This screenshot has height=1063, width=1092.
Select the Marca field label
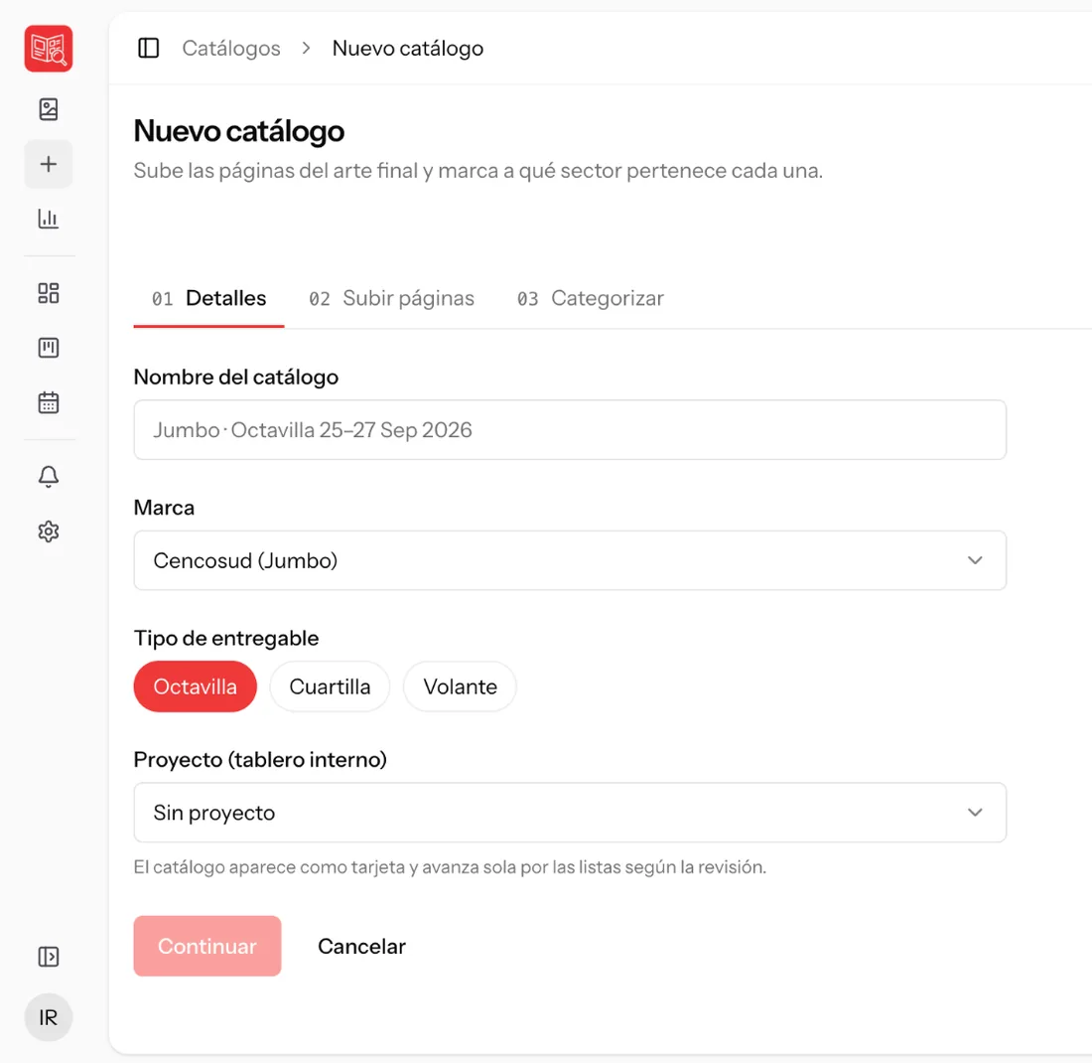(x=164, y=508)
